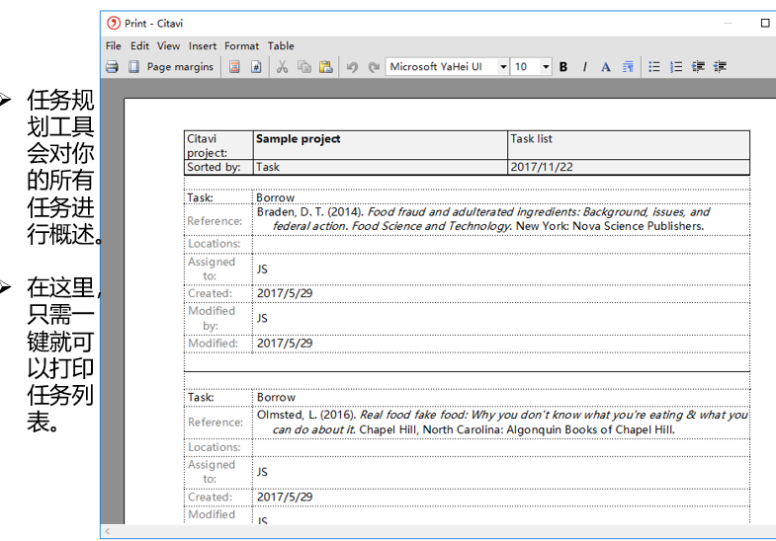The image size is (776, 541).
Task: Open the Format menu
Action: click(241, 46)
